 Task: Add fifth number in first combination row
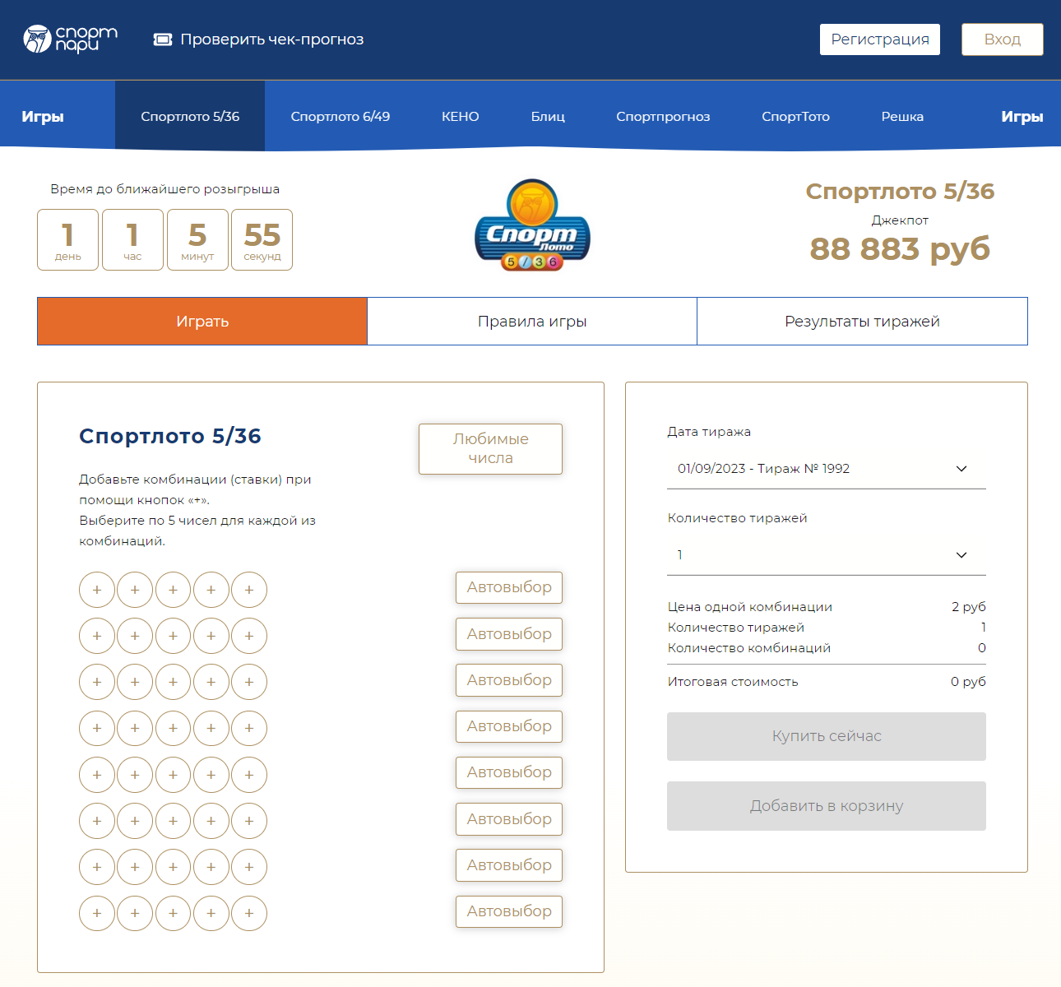tap(249, 590)
